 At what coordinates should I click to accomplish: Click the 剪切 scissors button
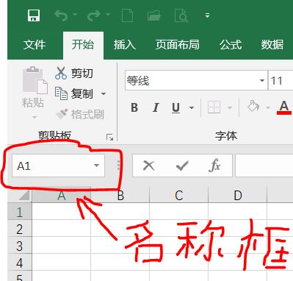click(x=74, y=73)
